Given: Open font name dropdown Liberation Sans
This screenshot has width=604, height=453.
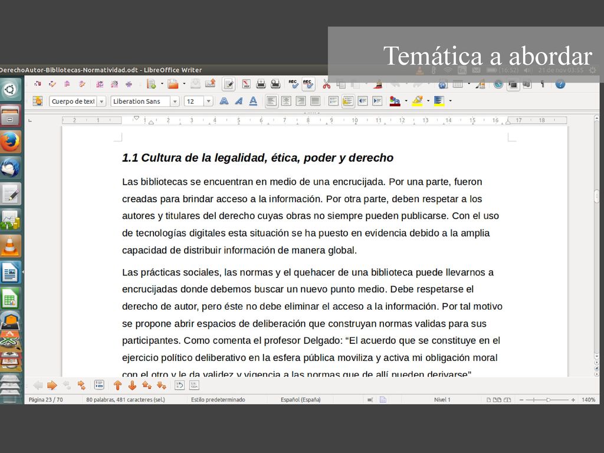Looking at the screenshot, I should pos(175,101).
